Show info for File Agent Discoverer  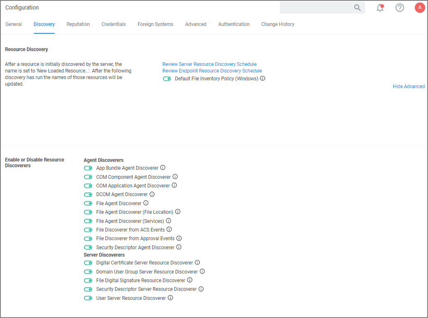pos(146,203)
